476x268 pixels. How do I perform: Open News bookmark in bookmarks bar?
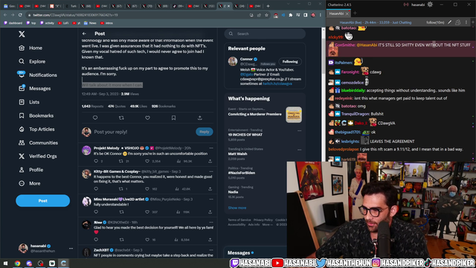tap(90, 23)
